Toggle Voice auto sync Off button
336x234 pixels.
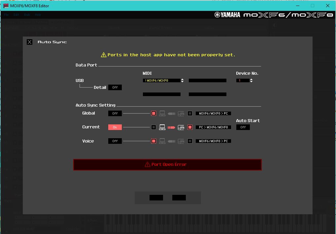point(115,141)
